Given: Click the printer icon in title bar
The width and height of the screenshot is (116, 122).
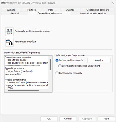Looking at the screenshot, I should pos(3,3).
